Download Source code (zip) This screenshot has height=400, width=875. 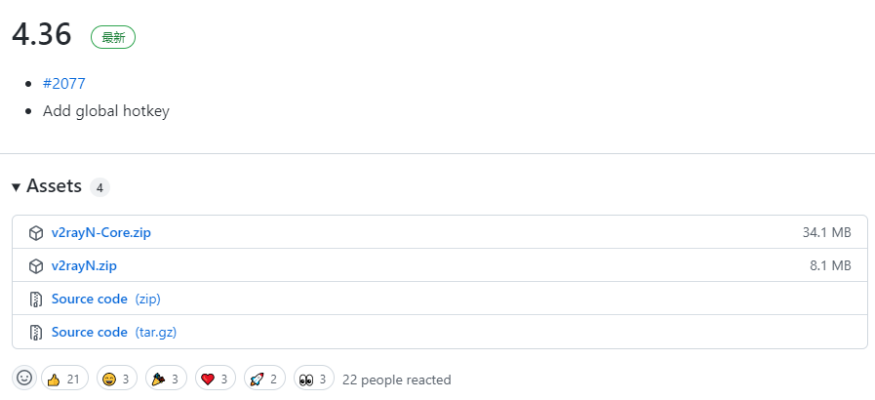point(106,299)
